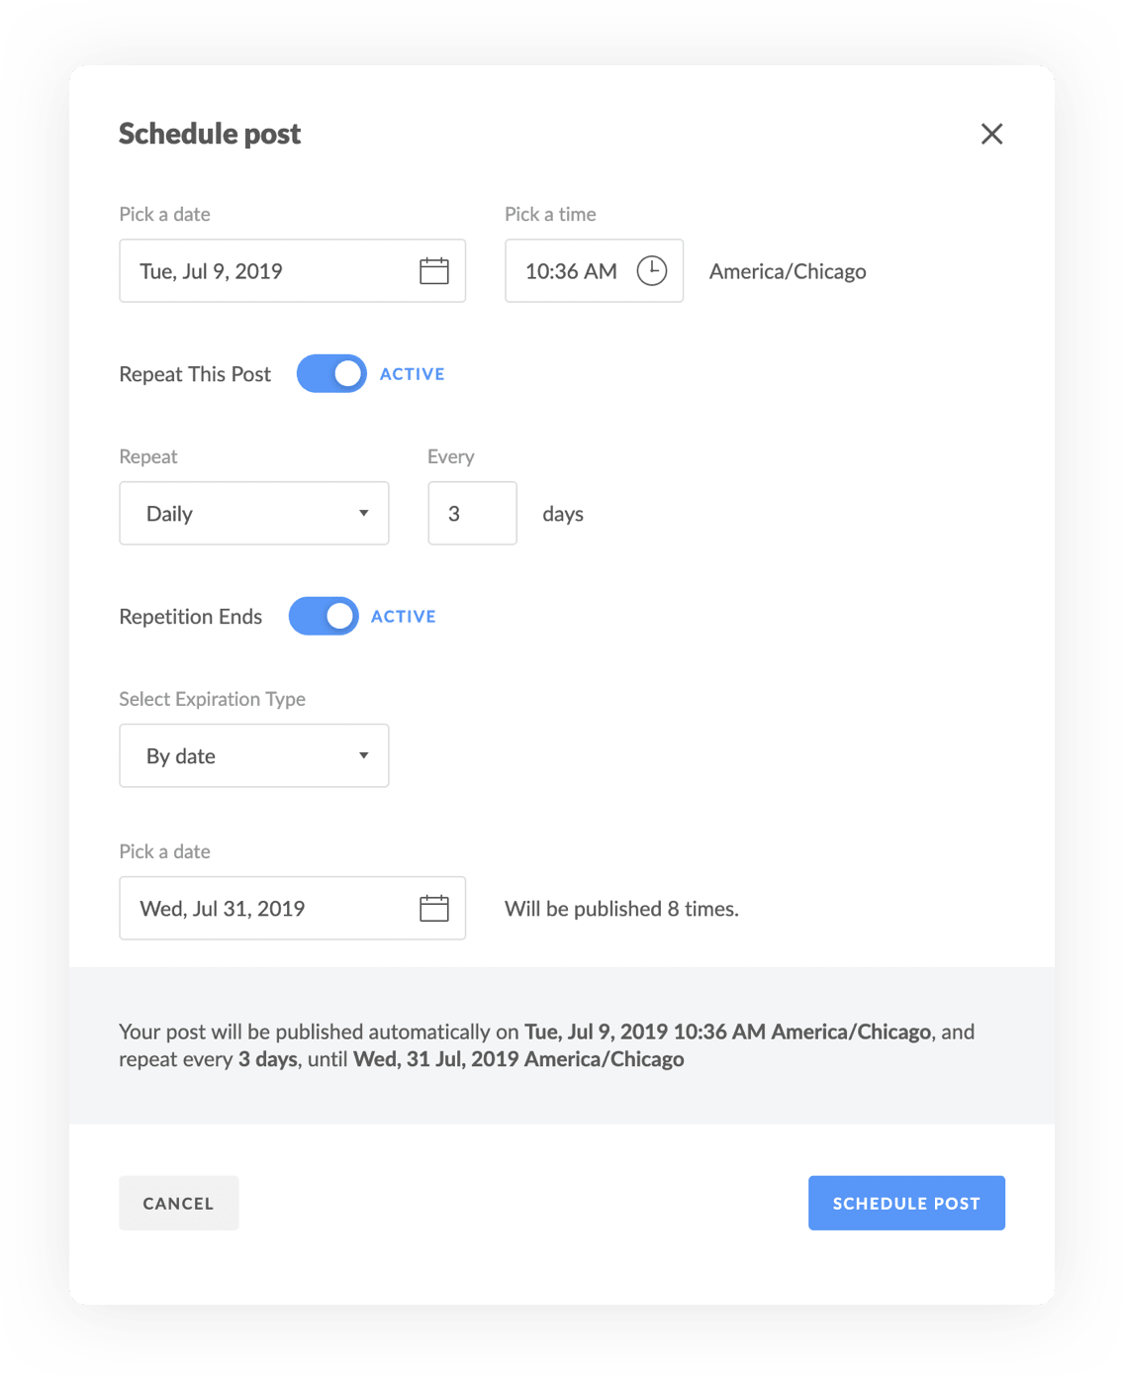Click the Repeat This Post label
Screen dimensions: 1124x1378
coord(195,374)
